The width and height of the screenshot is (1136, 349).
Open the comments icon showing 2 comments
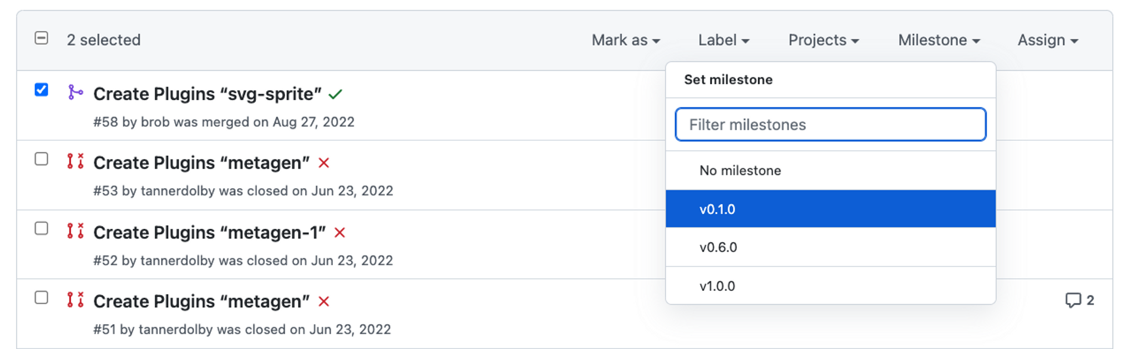[1079, 300]
